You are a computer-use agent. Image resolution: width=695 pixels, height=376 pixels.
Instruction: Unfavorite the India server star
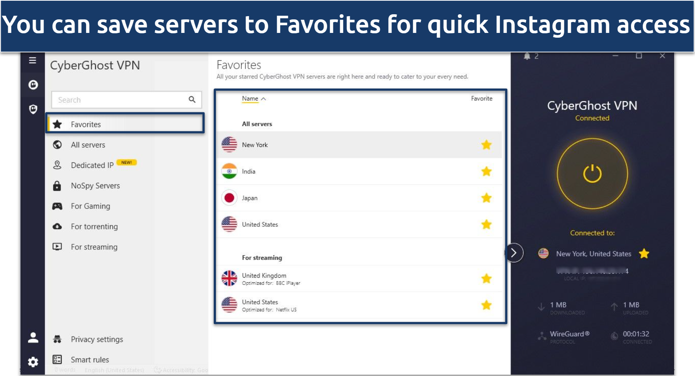tap(486, 171)
